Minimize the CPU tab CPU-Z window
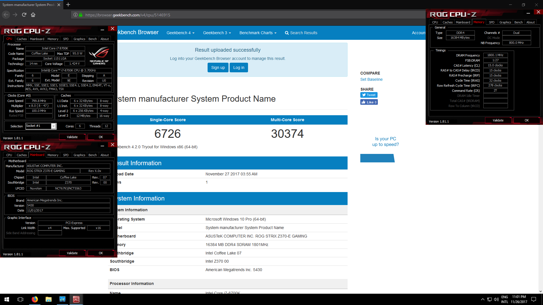543x305 pixels. coord(102,29)
